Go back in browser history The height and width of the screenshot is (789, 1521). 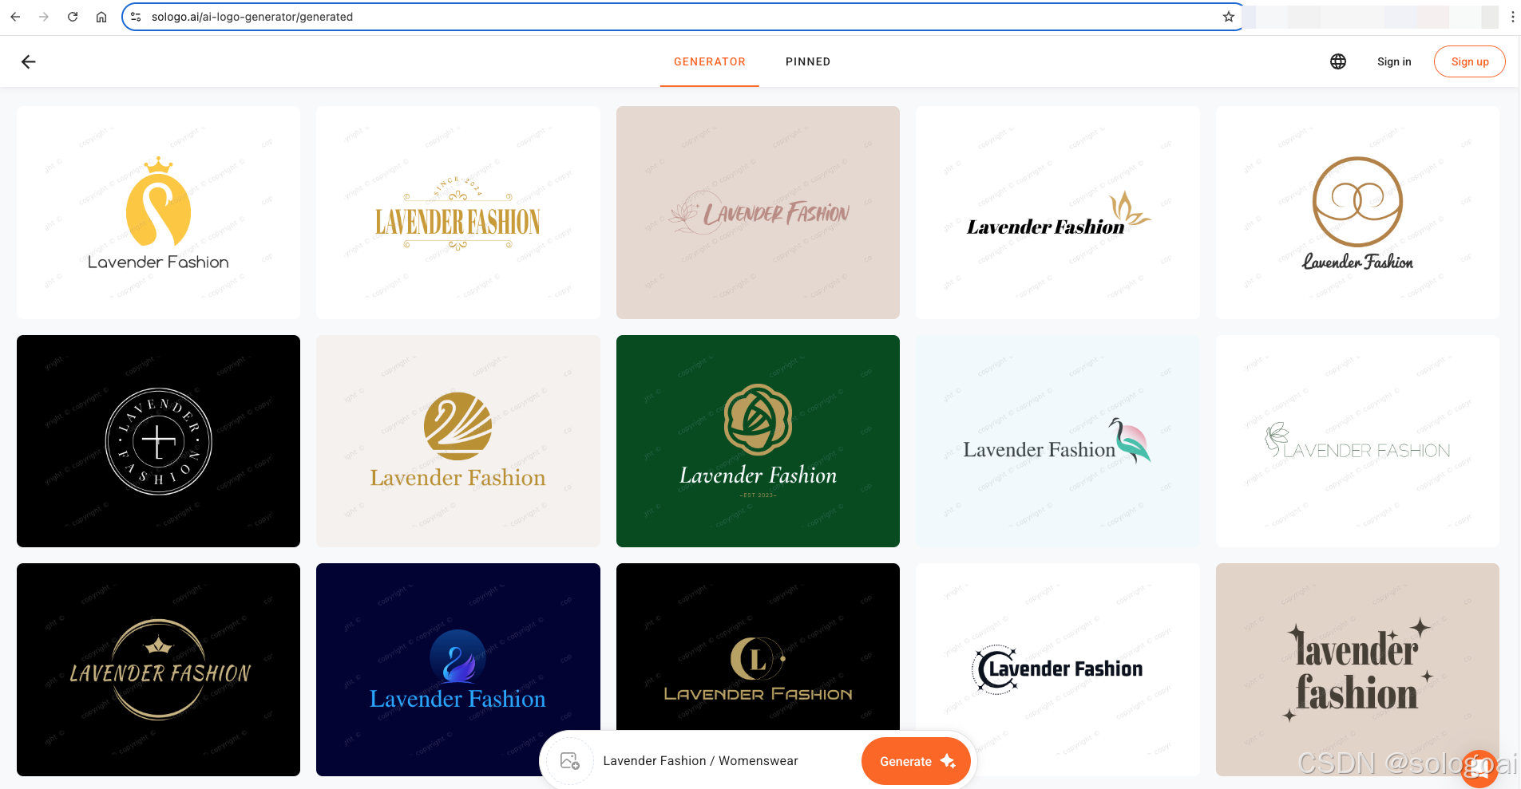[x=15, y=17]
